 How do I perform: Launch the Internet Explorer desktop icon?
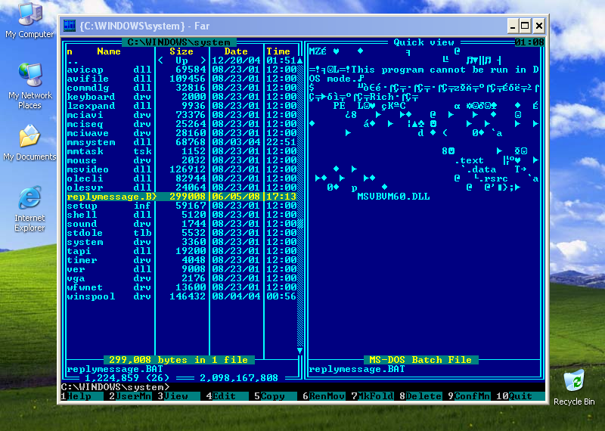pos(29,209)
